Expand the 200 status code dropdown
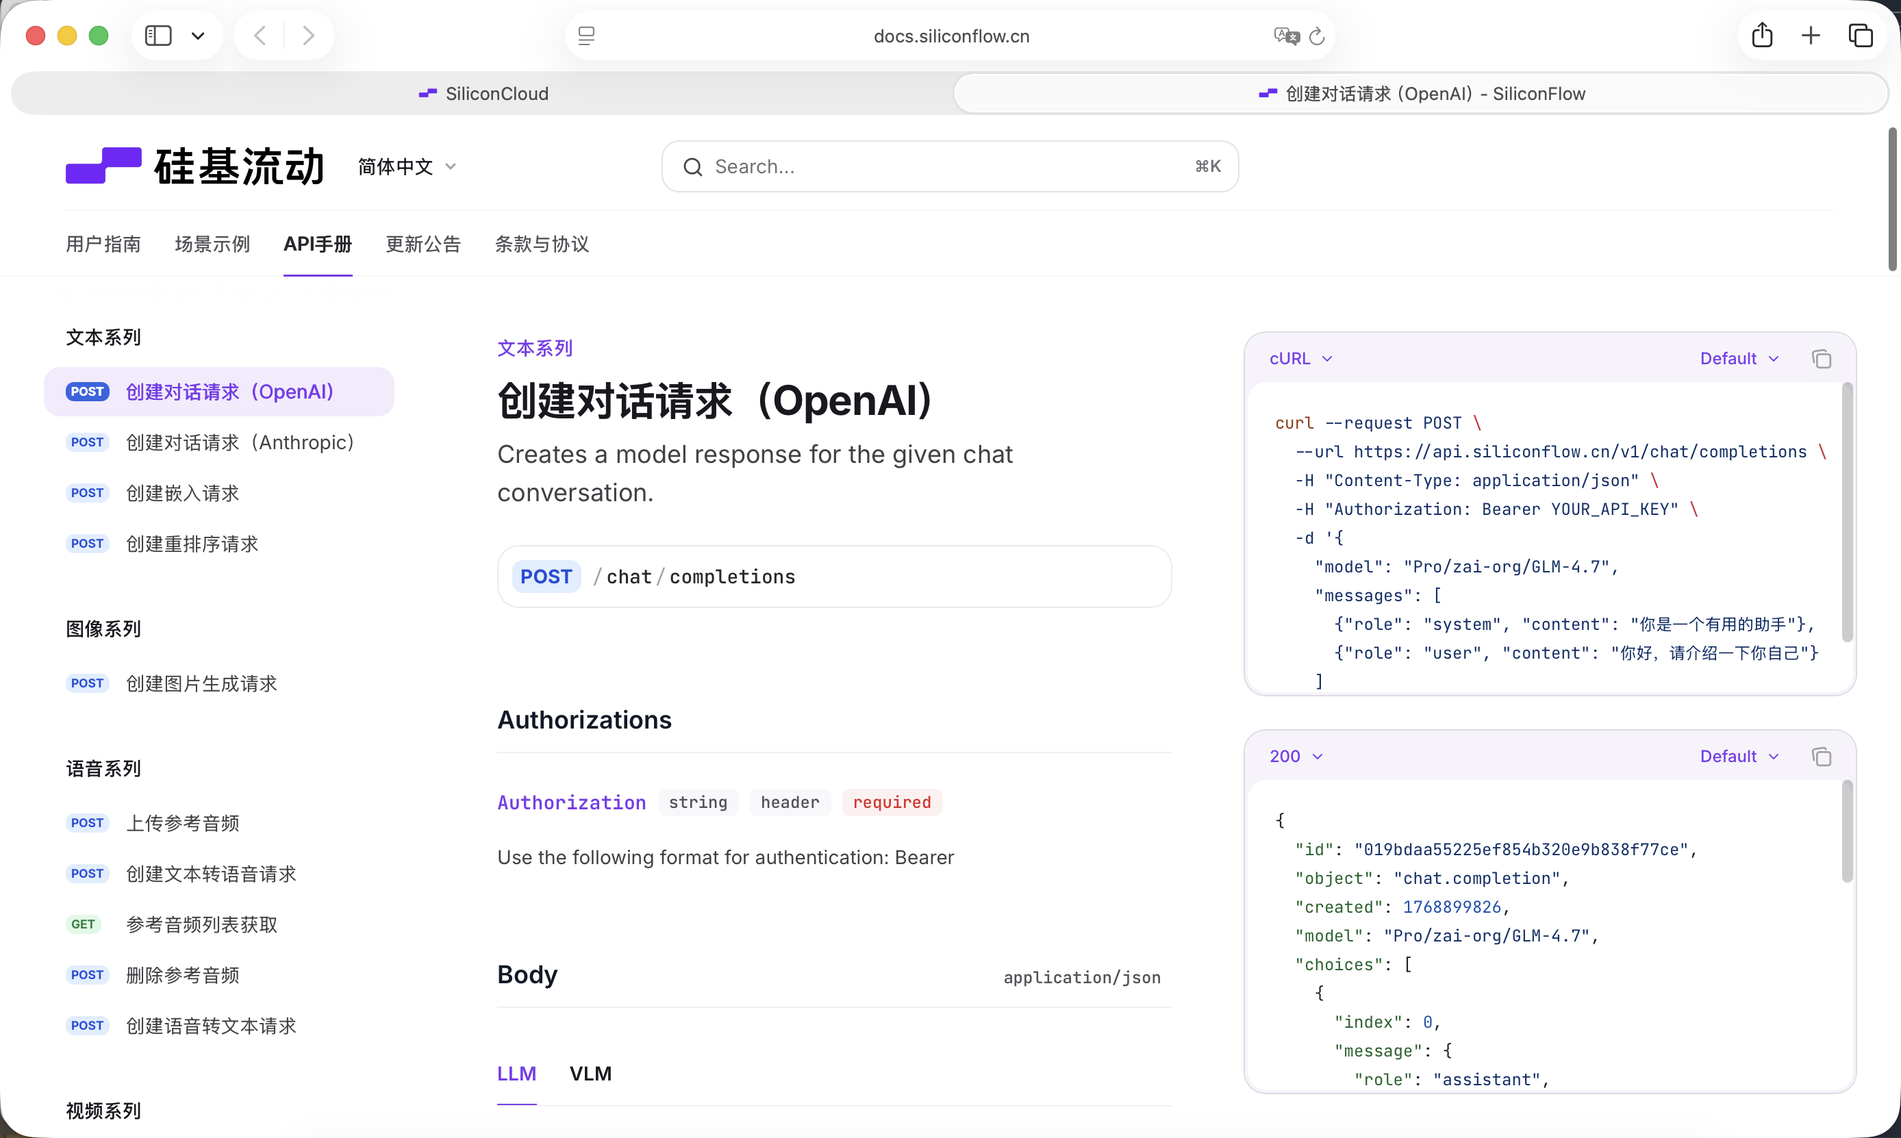The height and width of the screenshot is (1138, 1901). pos(1295,757)
